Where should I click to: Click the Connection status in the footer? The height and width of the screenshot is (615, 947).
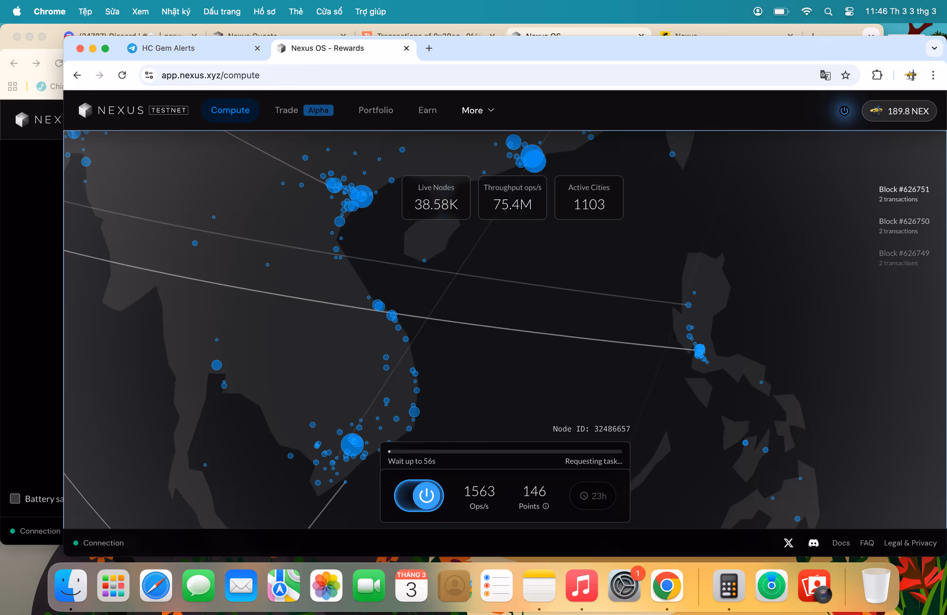pos(98,543)
